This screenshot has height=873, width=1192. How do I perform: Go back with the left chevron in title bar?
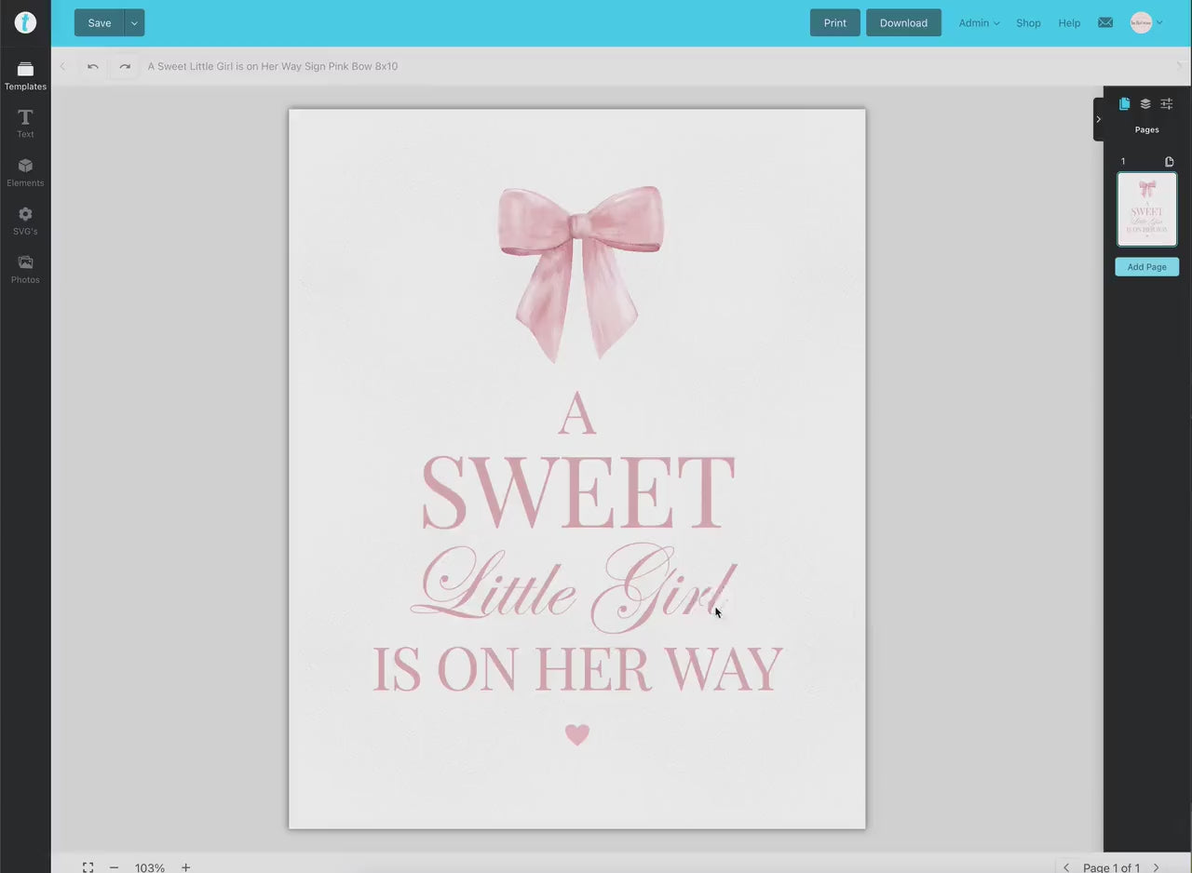(62, 66)
